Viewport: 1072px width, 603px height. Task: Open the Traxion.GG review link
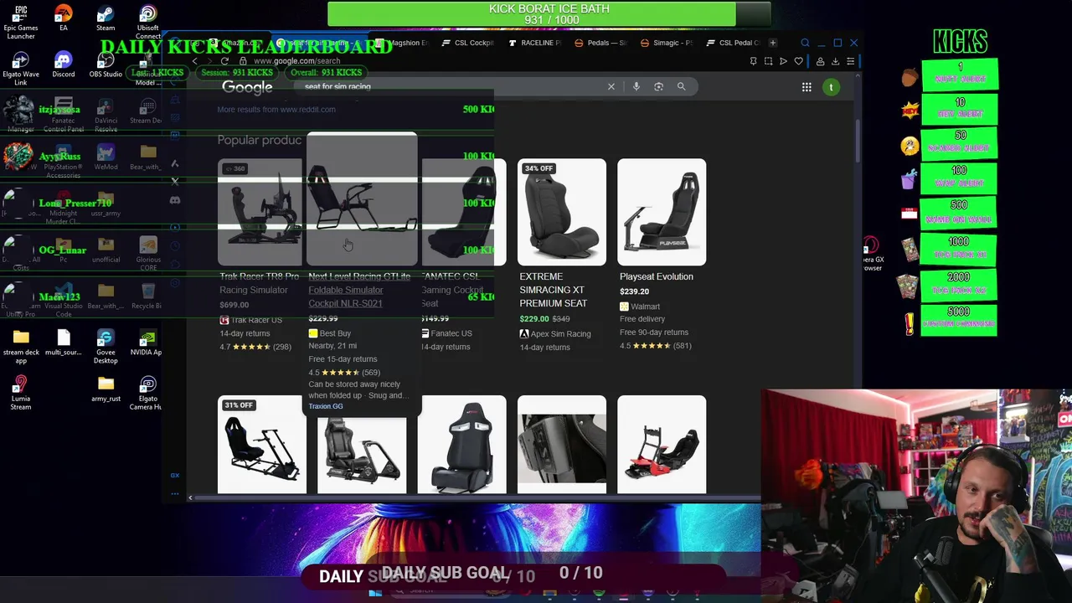click(x=326, y=406)
